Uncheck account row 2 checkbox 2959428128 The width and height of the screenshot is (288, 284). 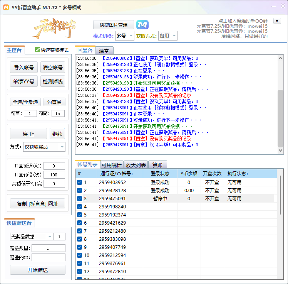click(x=79, y=190)
